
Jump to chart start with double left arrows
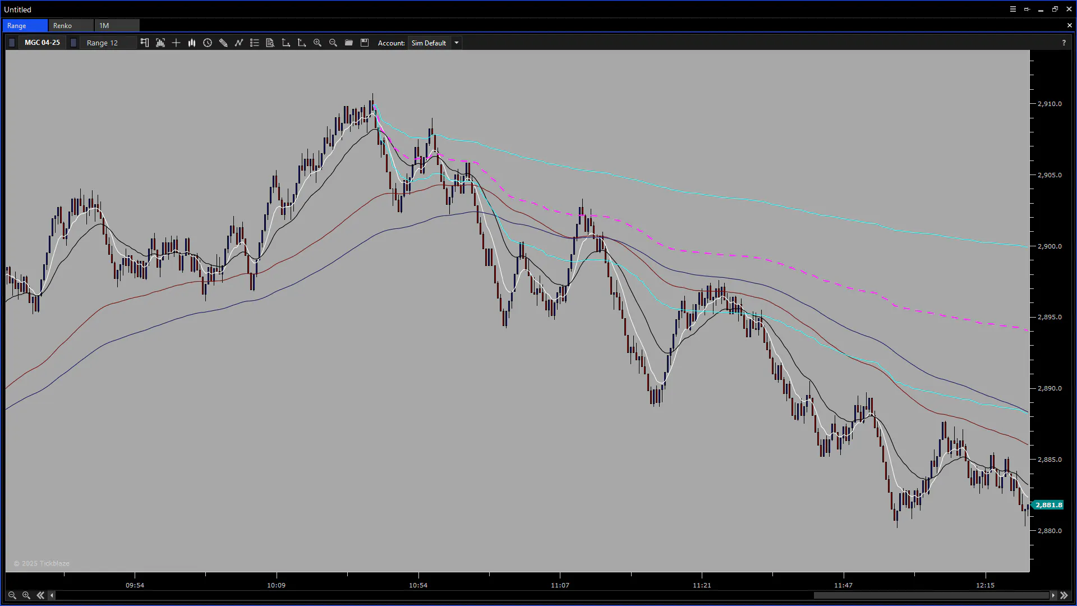tap(40, 595)
